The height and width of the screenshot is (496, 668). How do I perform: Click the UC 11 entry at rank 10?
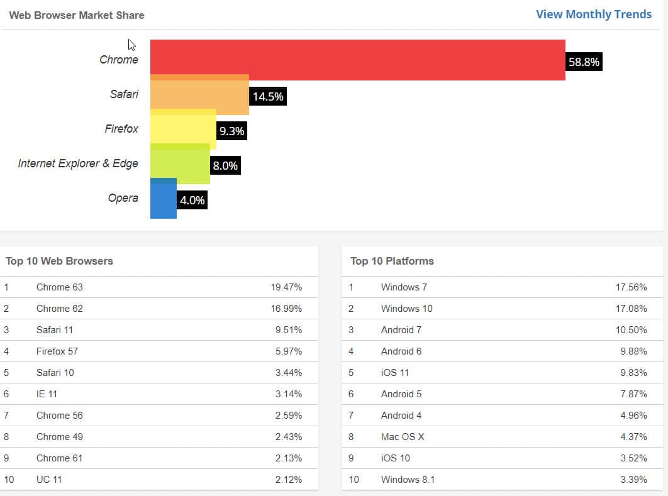tap(49, 480)
